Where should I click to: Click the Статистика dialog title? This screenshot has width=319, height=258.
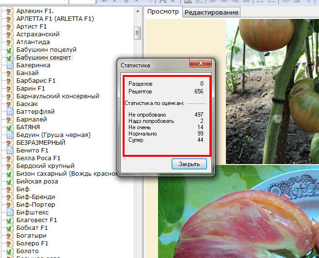(135, 65)
